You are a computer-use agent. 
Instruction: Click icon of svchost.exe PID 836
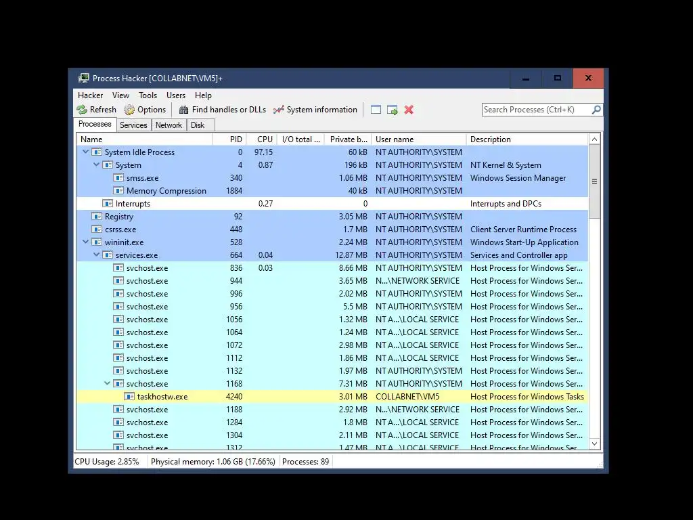(x=118, y=267)
